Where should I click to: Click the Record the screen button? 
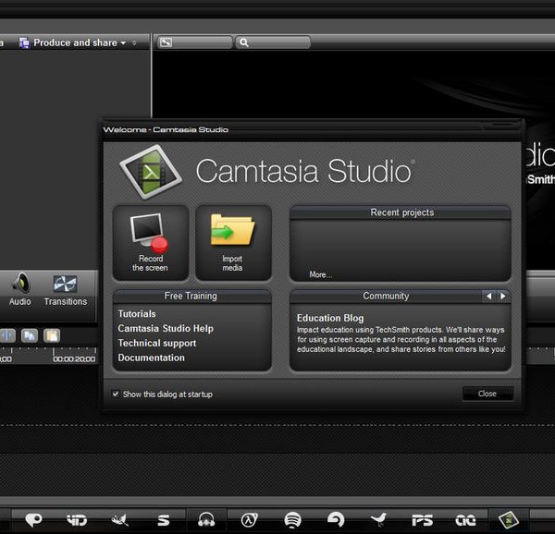[x=151, y=242]
